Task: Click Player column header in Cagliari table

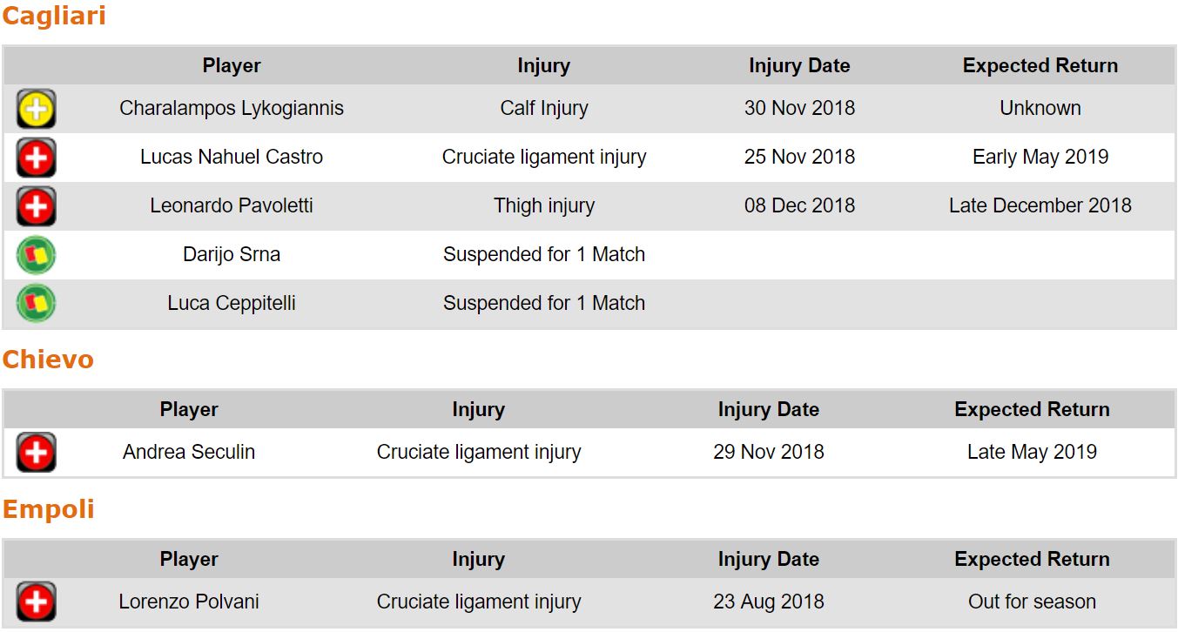Action: tap(232, 65)
